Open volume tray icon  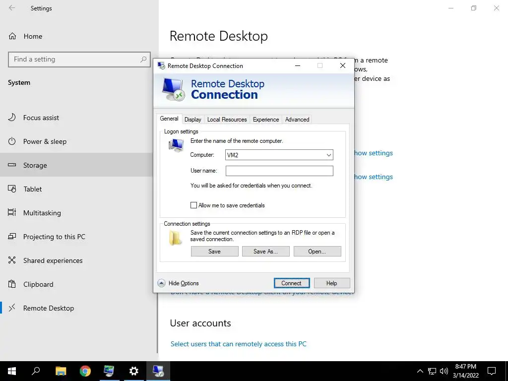click(x=444, y=371)
